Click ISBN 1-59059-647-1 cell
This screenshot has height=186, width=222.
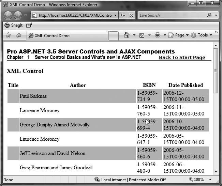pyautogui.click(x=149, y=139)
